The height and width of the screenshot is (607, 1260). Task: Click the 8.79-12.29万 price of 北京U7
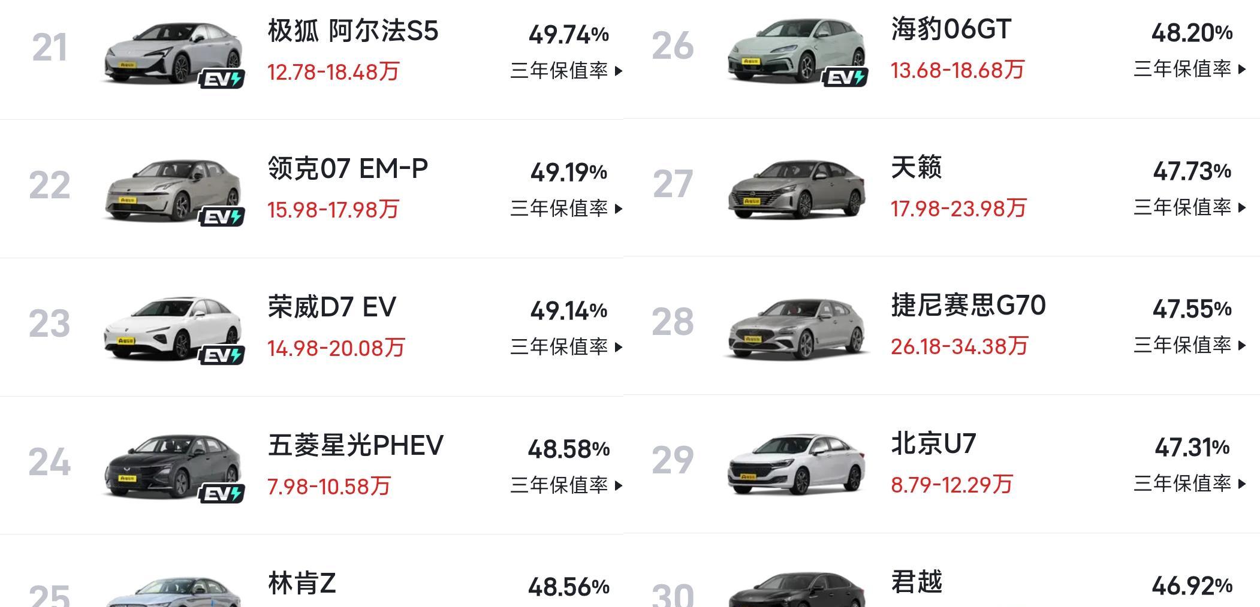pos(951,485)
